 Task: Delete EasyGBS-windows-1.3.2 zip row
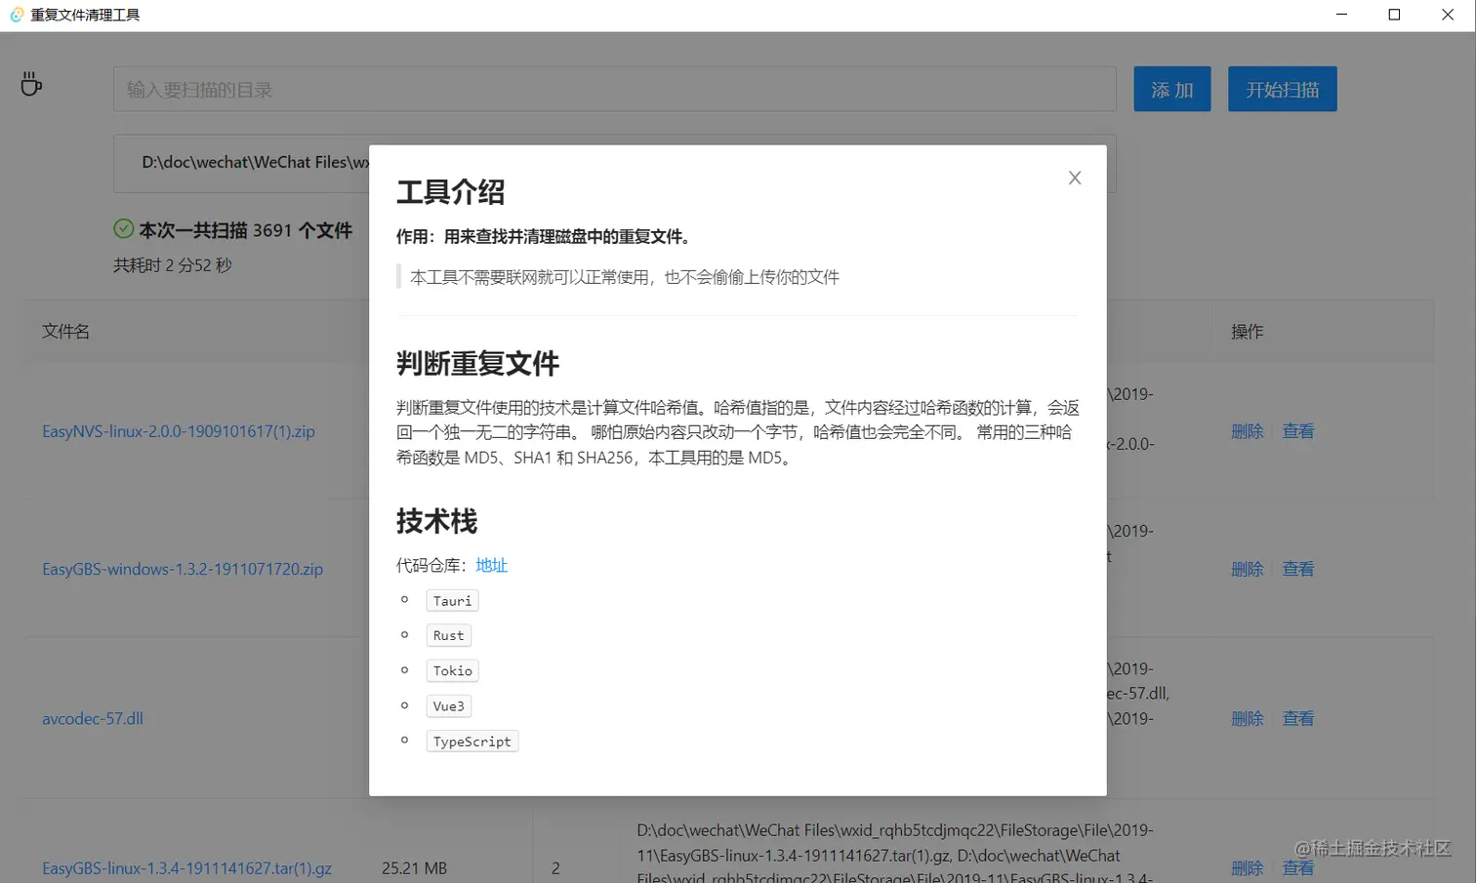coord(1248,569)
